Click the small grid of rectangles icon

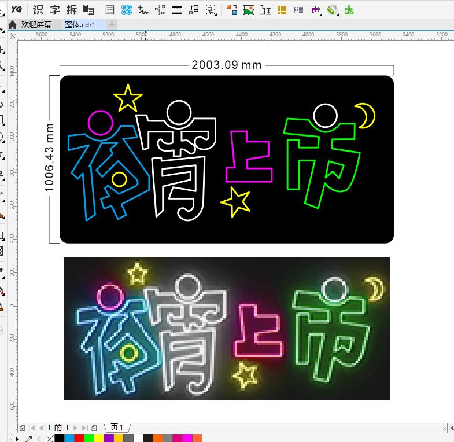coord(298,10)
